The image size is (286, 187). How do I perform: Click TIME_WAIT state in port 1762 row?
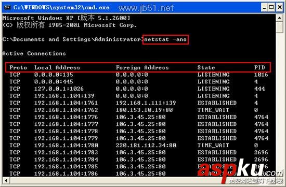point(213,110)
